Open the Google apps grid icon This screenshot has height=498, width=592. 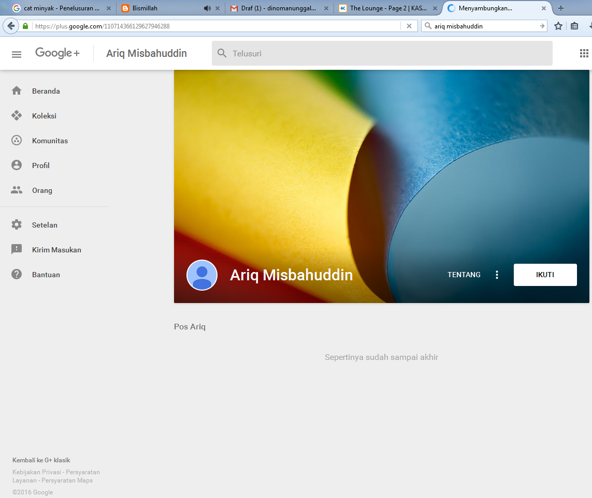click(x=584, y=53)
